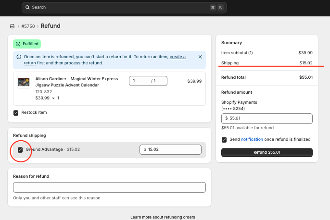Click the Refund page heading

pos(51,26)
